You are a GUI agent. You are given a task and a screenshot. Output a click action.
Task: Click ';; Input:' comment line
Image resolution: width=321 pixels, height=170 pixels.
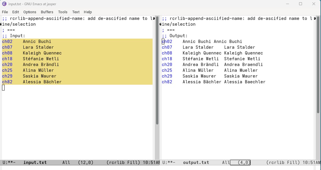click(x=14, y=36)
